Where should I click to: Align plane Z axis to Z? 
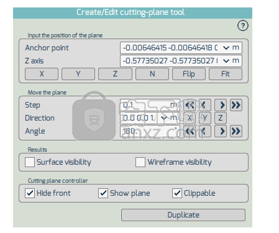click(115, 74)
